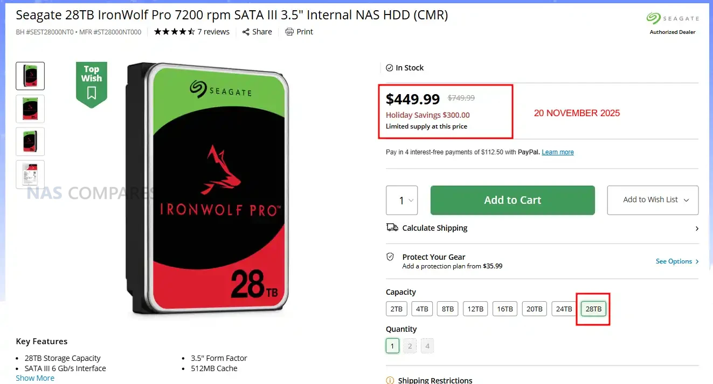
Task: Select the 16TB capacity option
Action: click(504, 309)
